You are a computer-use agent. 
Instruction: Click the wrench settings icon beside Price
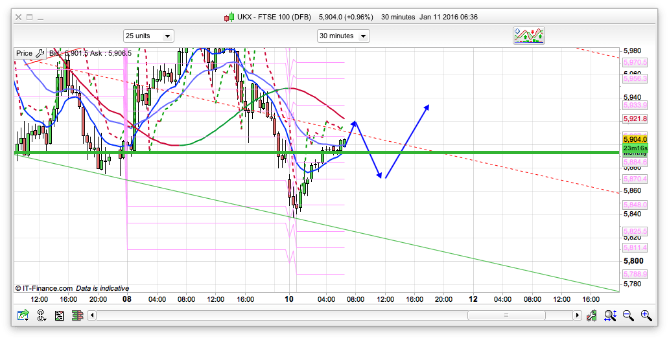(40, 53)
